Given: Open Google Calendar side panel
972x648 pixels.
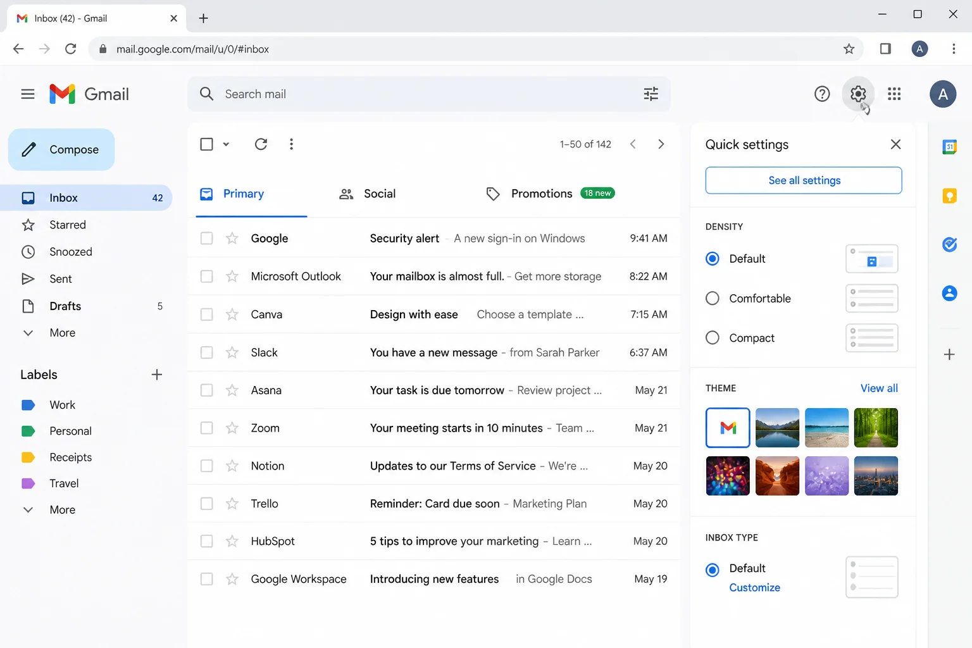Looking at the screenshot, I should click(x=949, y=147).
